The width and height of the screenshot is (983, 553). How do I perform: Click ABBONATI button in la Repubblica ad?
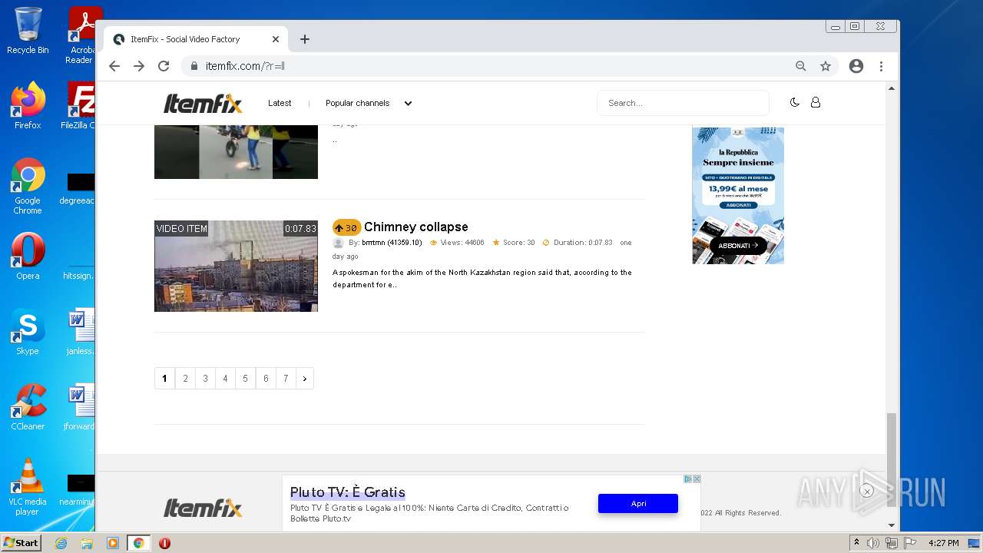[738, 246]
